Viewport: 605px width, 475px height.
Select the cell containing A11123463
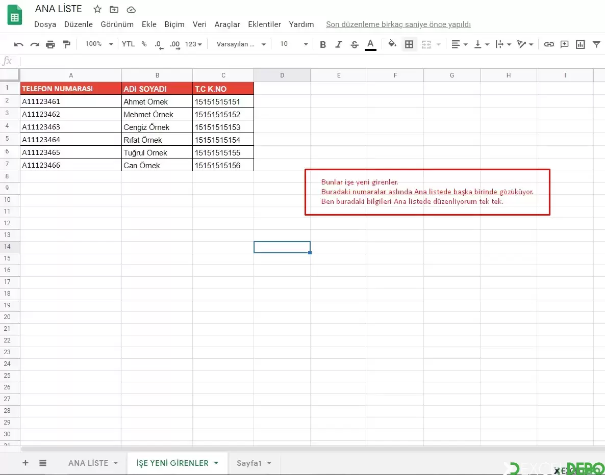[x=71, y=127]
